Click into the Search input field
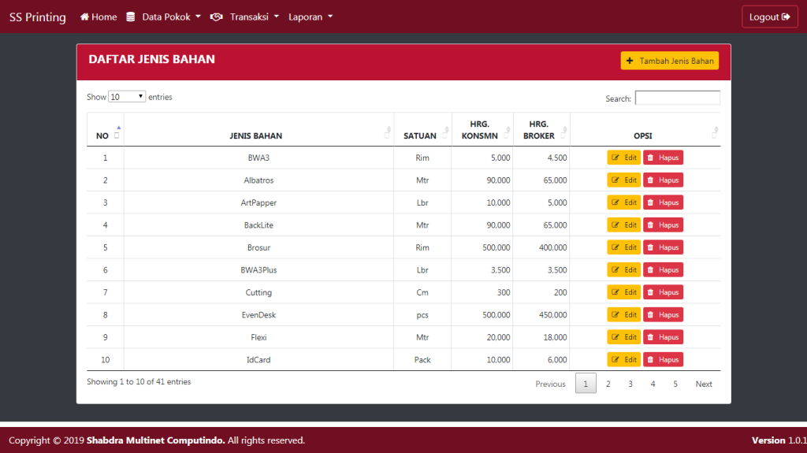Screen dimensions: 807x453 click(x=677, y=98)
